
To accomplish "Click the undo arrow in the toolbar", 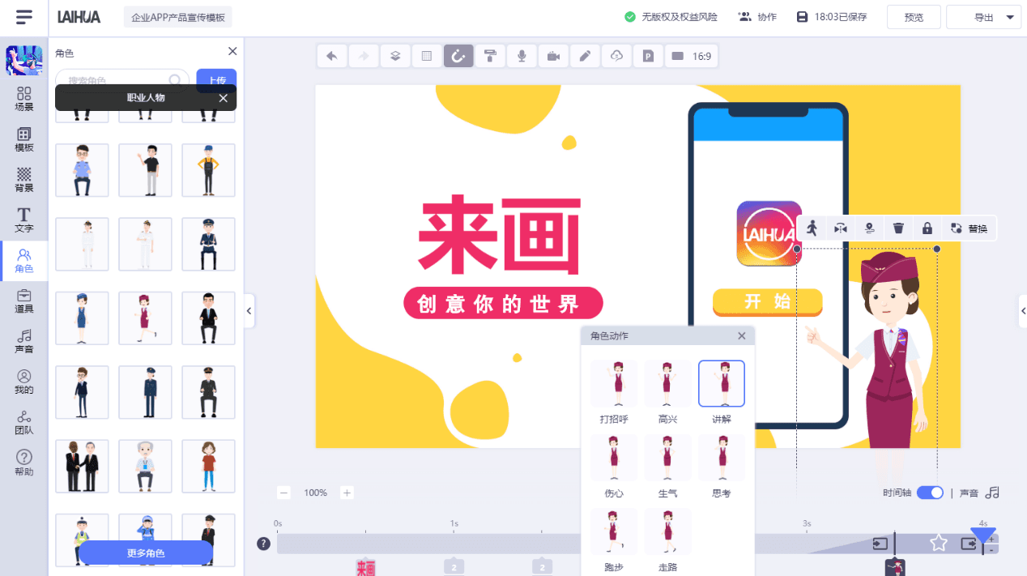I will (x=331, y=56).
